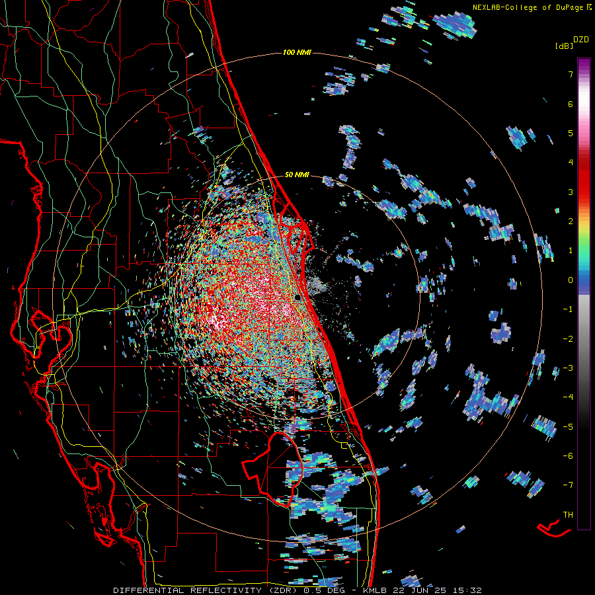Click the "0" value on the color scale
This screenshot has width=595, height=595.
point(571,280)
